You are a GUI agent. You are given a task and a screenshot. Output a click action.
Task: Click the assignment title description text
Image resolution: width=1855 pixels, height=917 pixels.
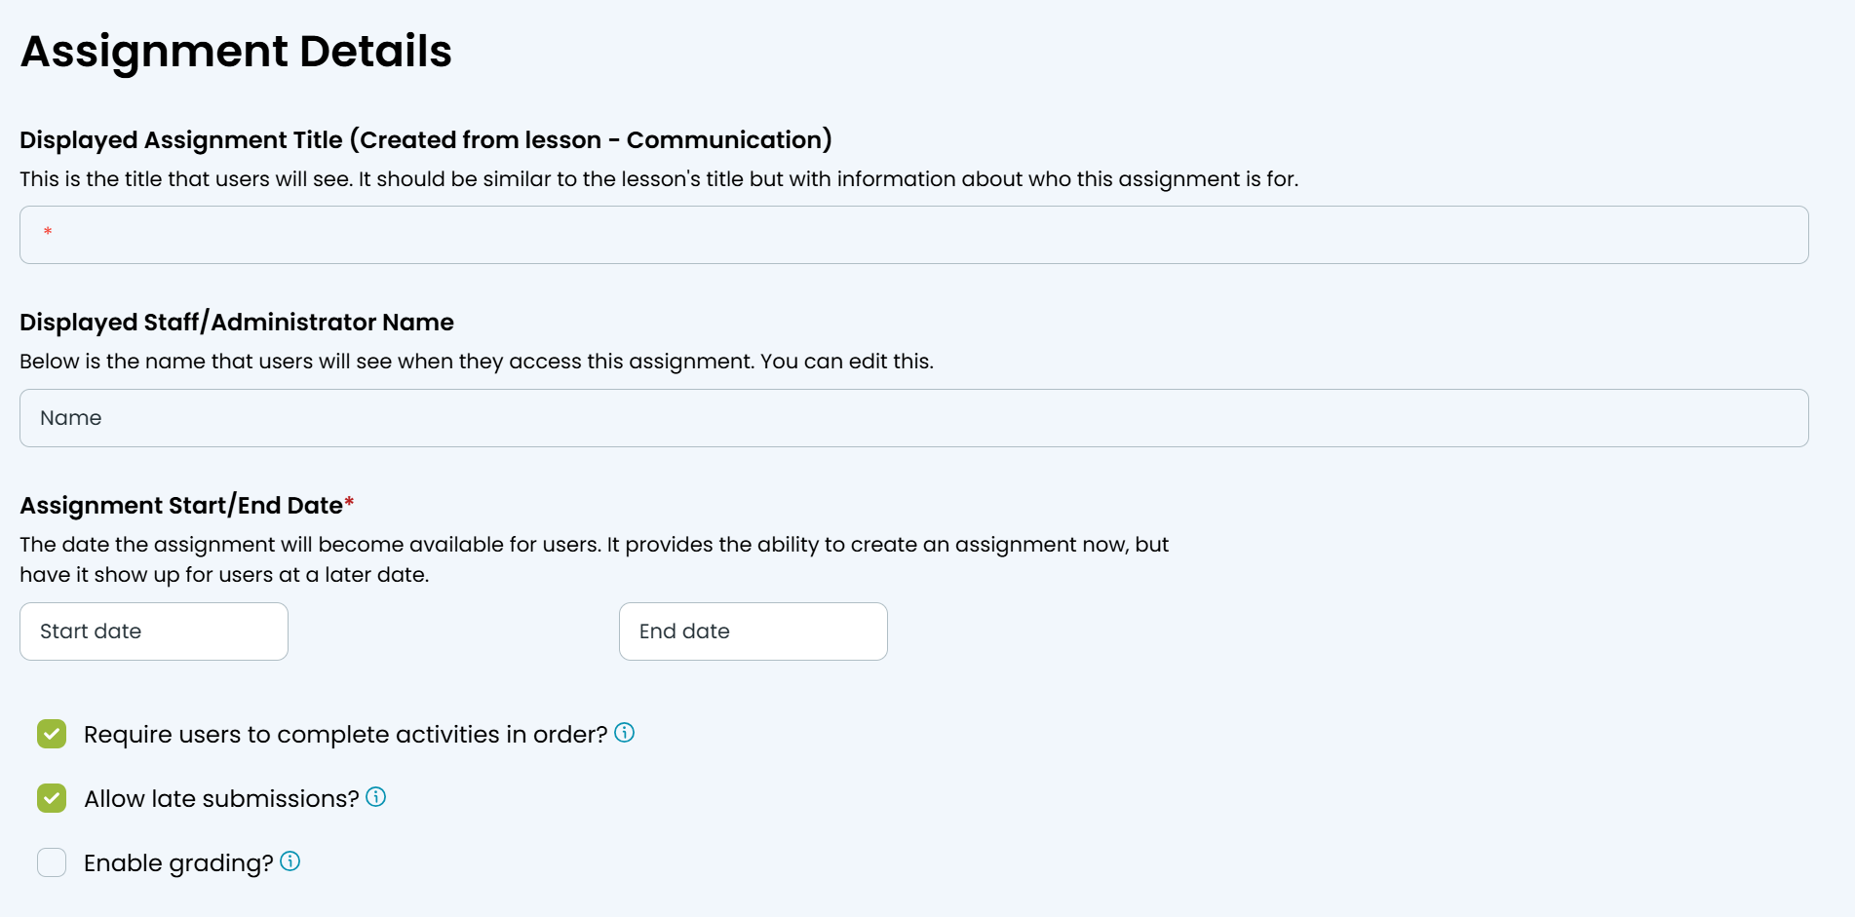659,179
